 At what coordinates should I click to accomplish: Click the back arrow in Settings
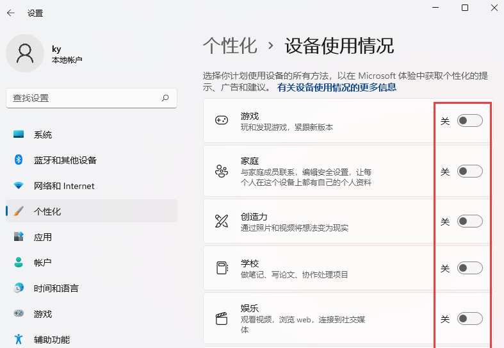[x=11, y=13]
